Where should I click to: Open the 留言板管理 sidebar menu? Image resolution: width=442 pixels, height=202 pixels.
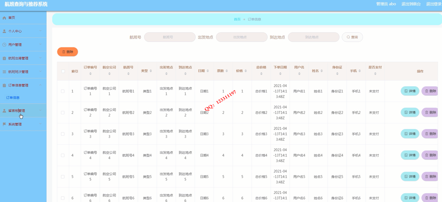23,111
